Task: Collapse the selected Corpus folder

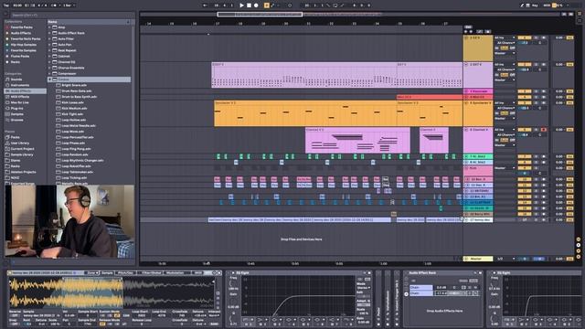Action: 49,80
